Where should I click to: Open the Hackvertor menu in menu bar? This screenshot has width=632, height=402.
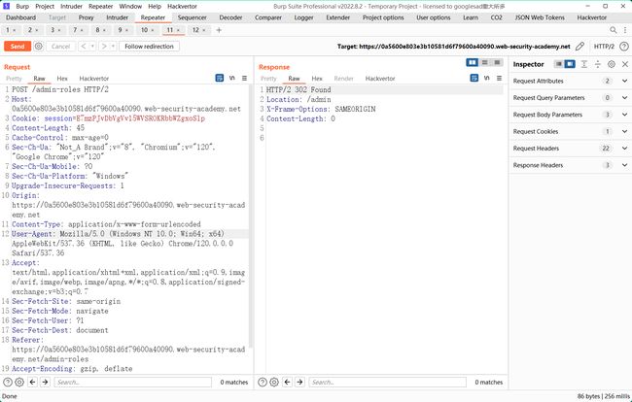click(182, 7)
